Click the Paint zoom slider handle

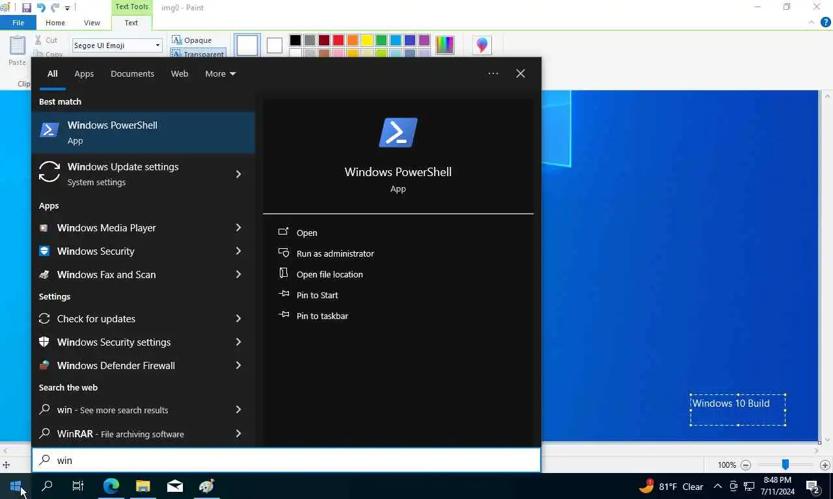click(785, 465)
